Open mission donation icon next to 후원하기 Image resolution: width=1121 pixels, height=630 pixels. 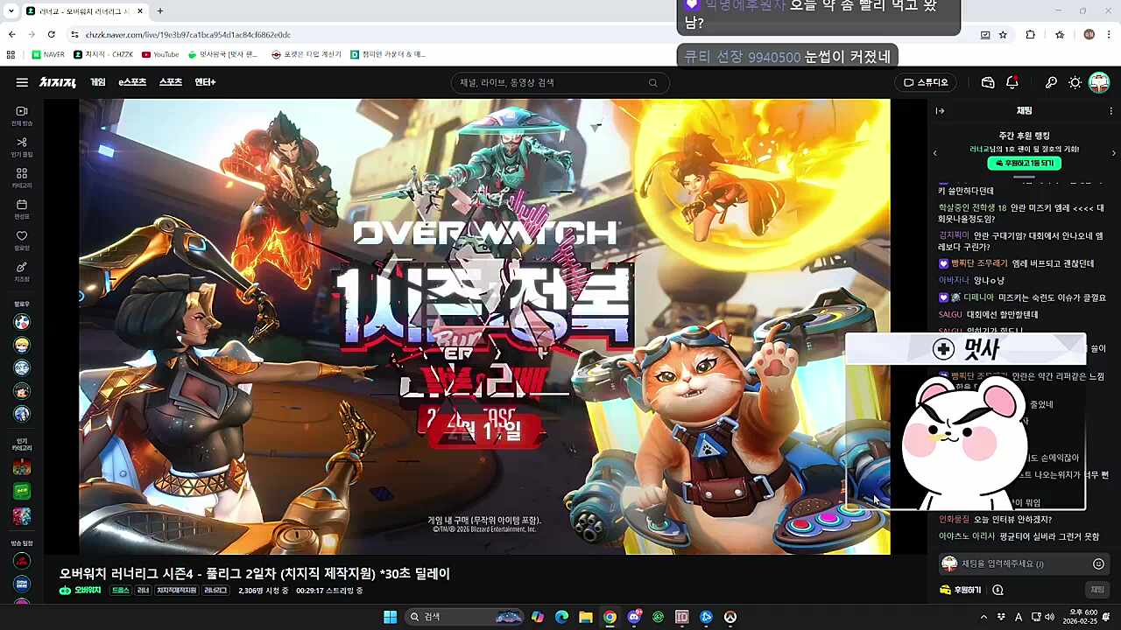(x=997, y=589)
